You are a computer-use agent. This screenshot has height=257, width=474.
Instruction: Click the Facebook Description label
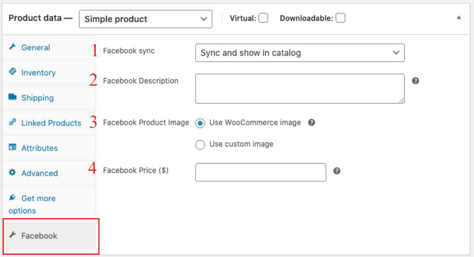pyautogui.click(x=141, y=81)
